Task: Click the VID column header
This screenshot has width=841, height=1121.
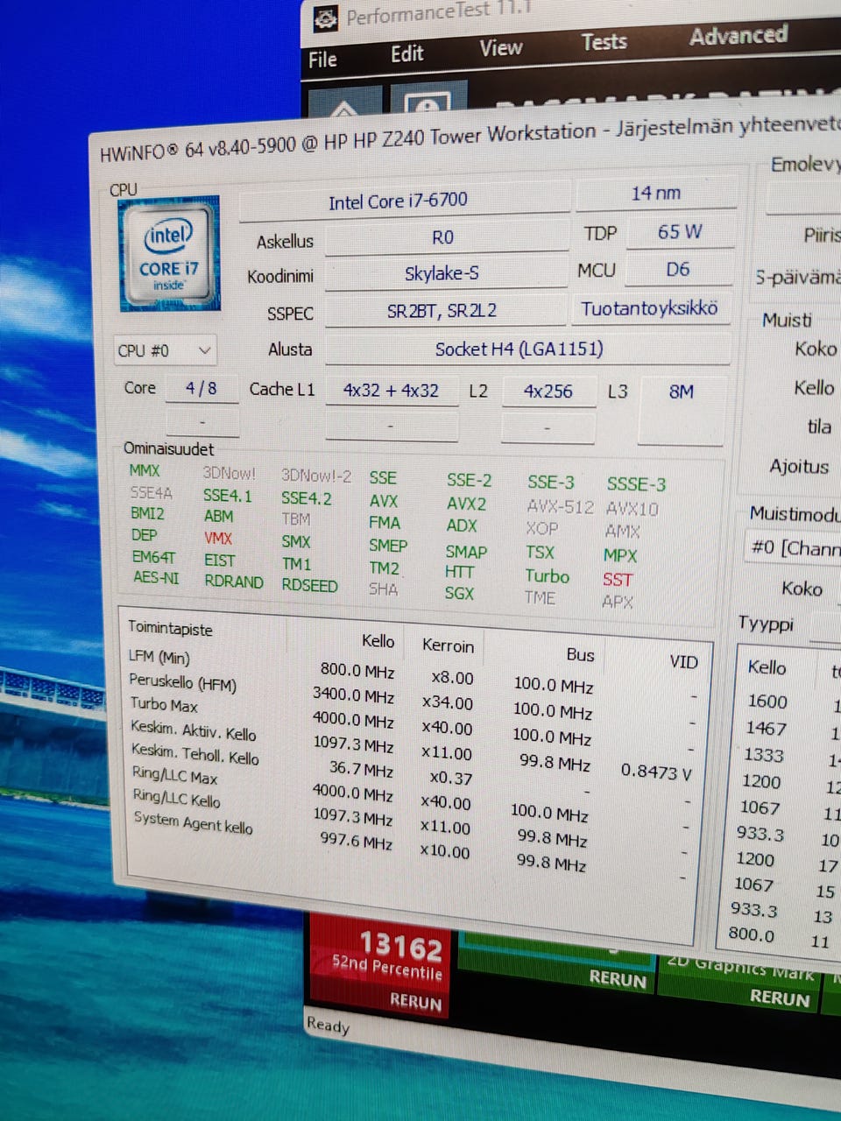Action: click(x=683, y=661)
